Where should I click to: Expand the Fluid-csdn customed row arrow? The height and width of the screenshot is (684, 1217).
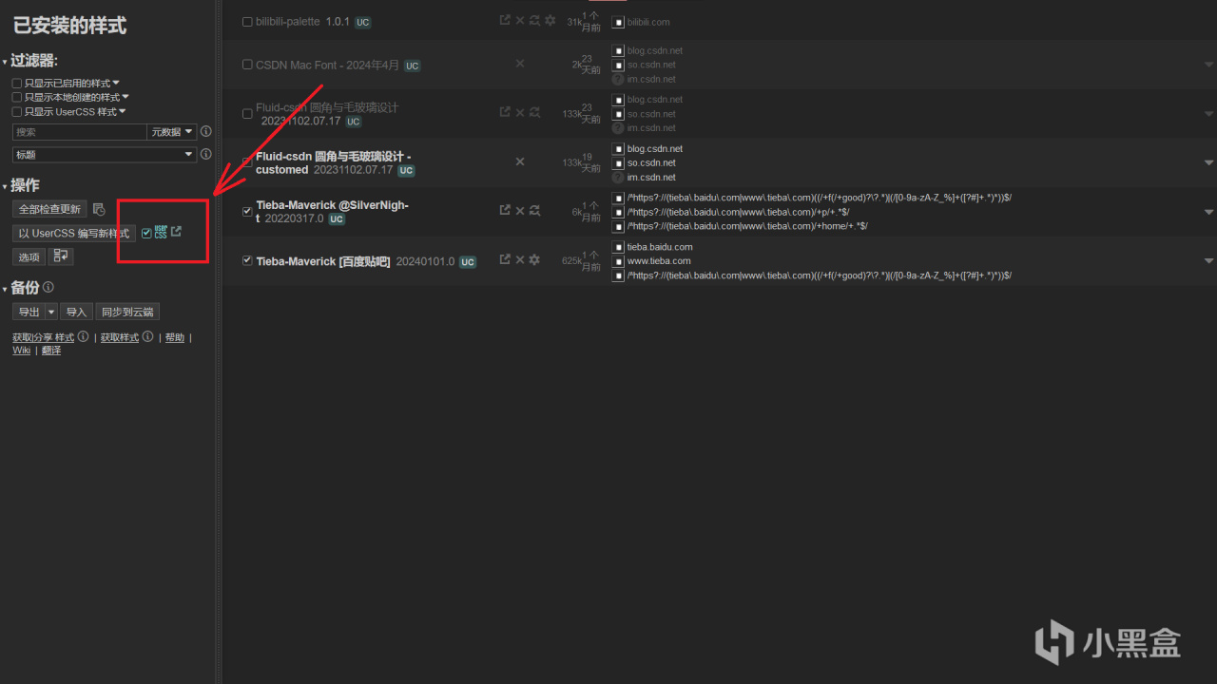point(1208,162)
